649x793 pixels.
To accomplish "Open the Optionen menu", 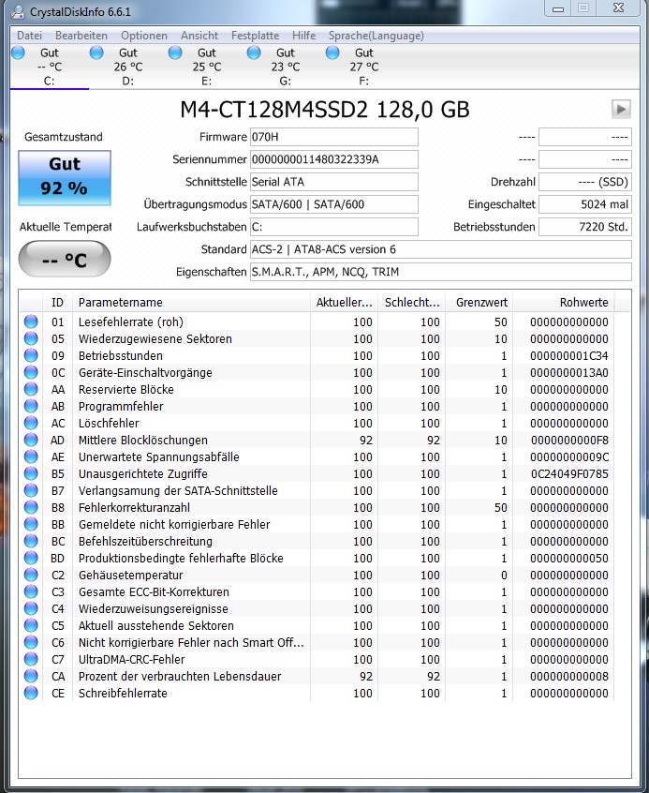I will pos(144,36).
